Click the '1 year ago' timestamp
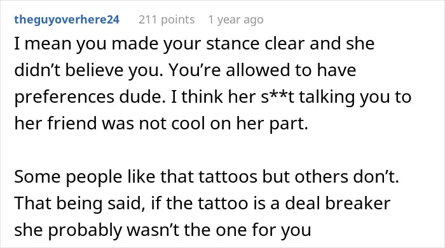 236,20
